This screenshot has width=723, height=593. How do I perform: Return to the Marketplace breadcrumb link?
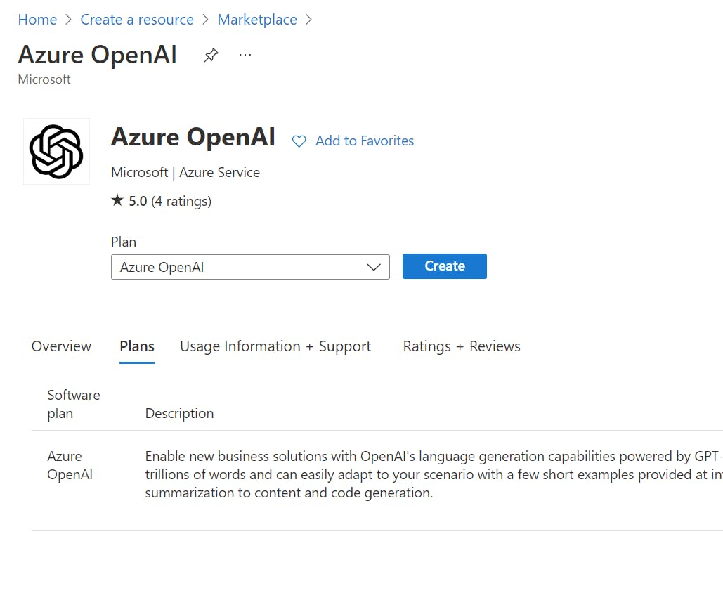[257, 20]
